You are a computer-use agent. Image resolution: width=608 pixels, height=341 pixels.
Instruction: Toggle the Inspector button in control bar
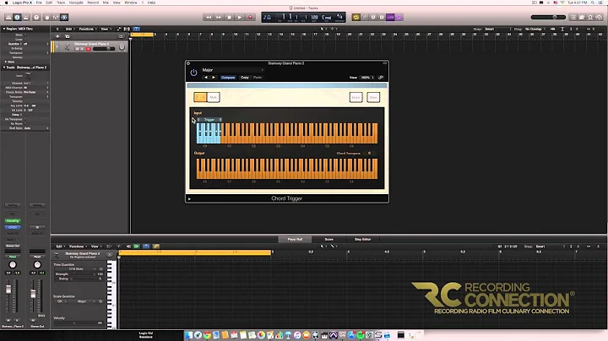pyautogui.click(x=17, y=18)
